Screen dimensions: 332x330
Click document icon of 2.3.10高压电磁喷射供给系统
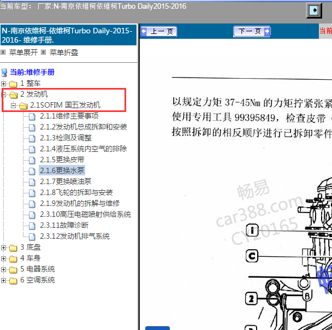point(32,215)
